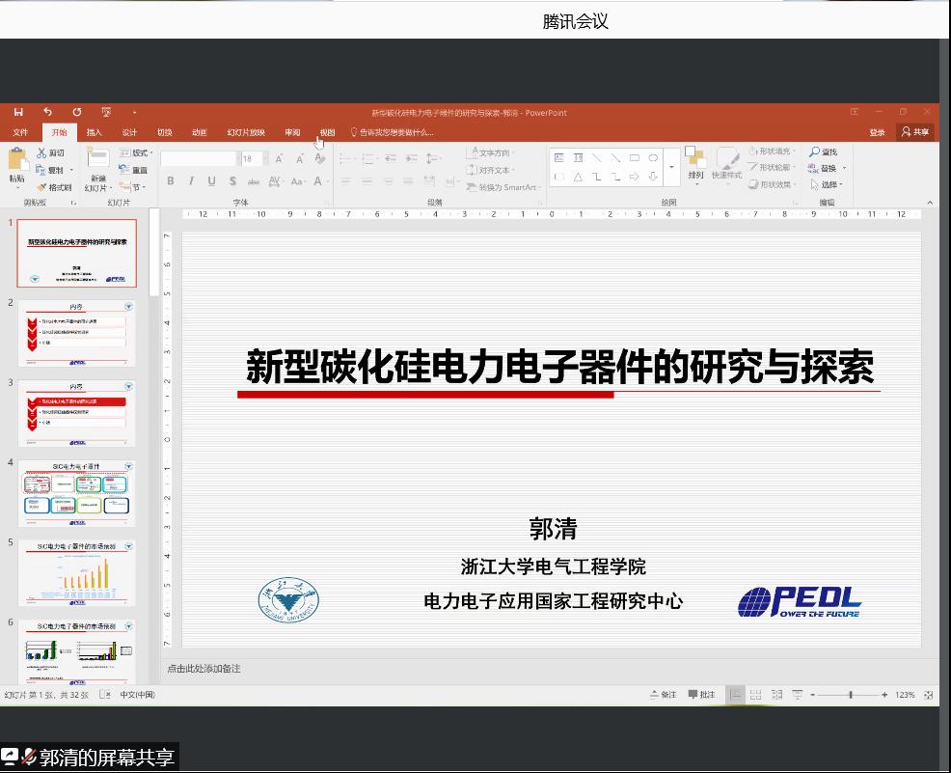Viewport: 951px width, 773px height.
Task: Click the zoom slider in status bar
Action: point(850,695)
